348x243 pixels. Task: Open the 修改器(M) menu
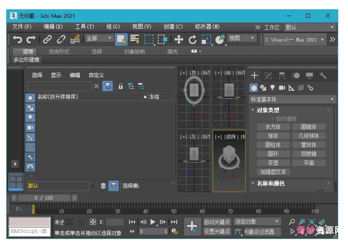point(207,27)
